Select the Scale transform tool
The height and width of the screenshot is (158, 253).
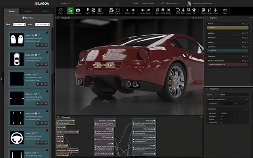coord(203,11)
